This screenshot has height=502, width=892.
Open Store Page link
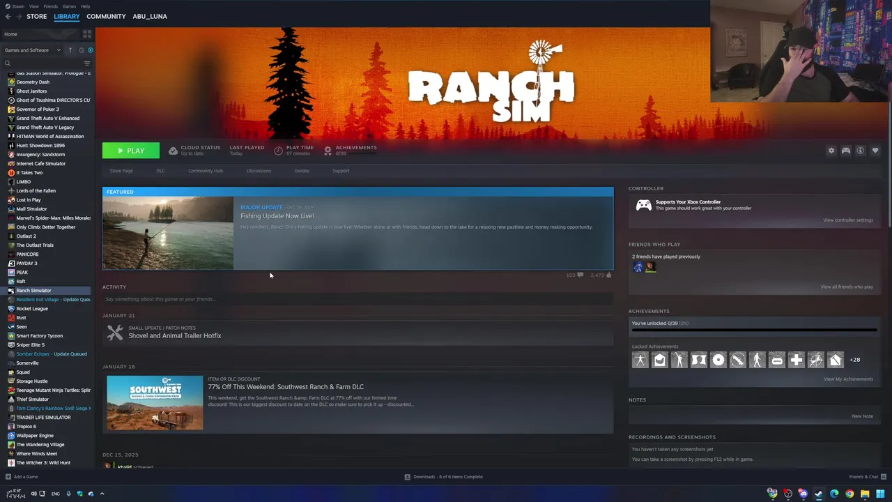point(121,171)
